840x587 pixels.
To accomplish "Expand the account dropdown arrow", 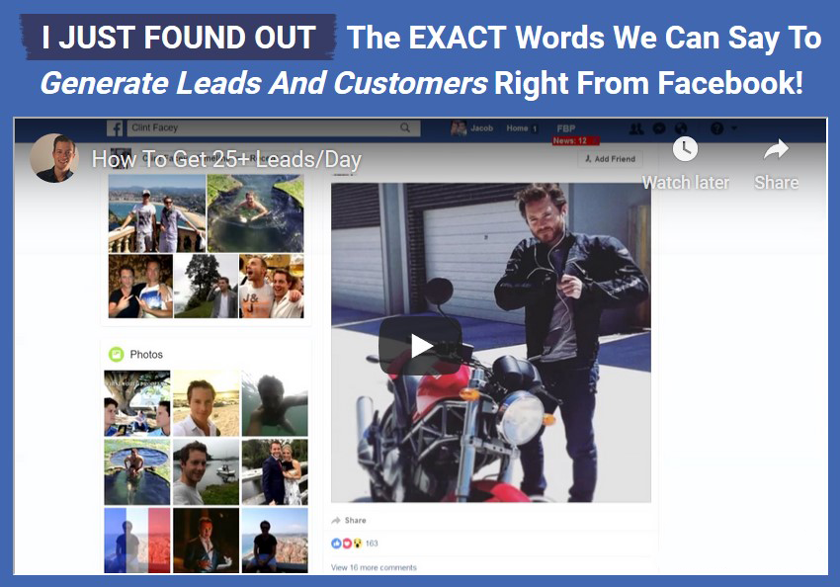I will [734, 128].
